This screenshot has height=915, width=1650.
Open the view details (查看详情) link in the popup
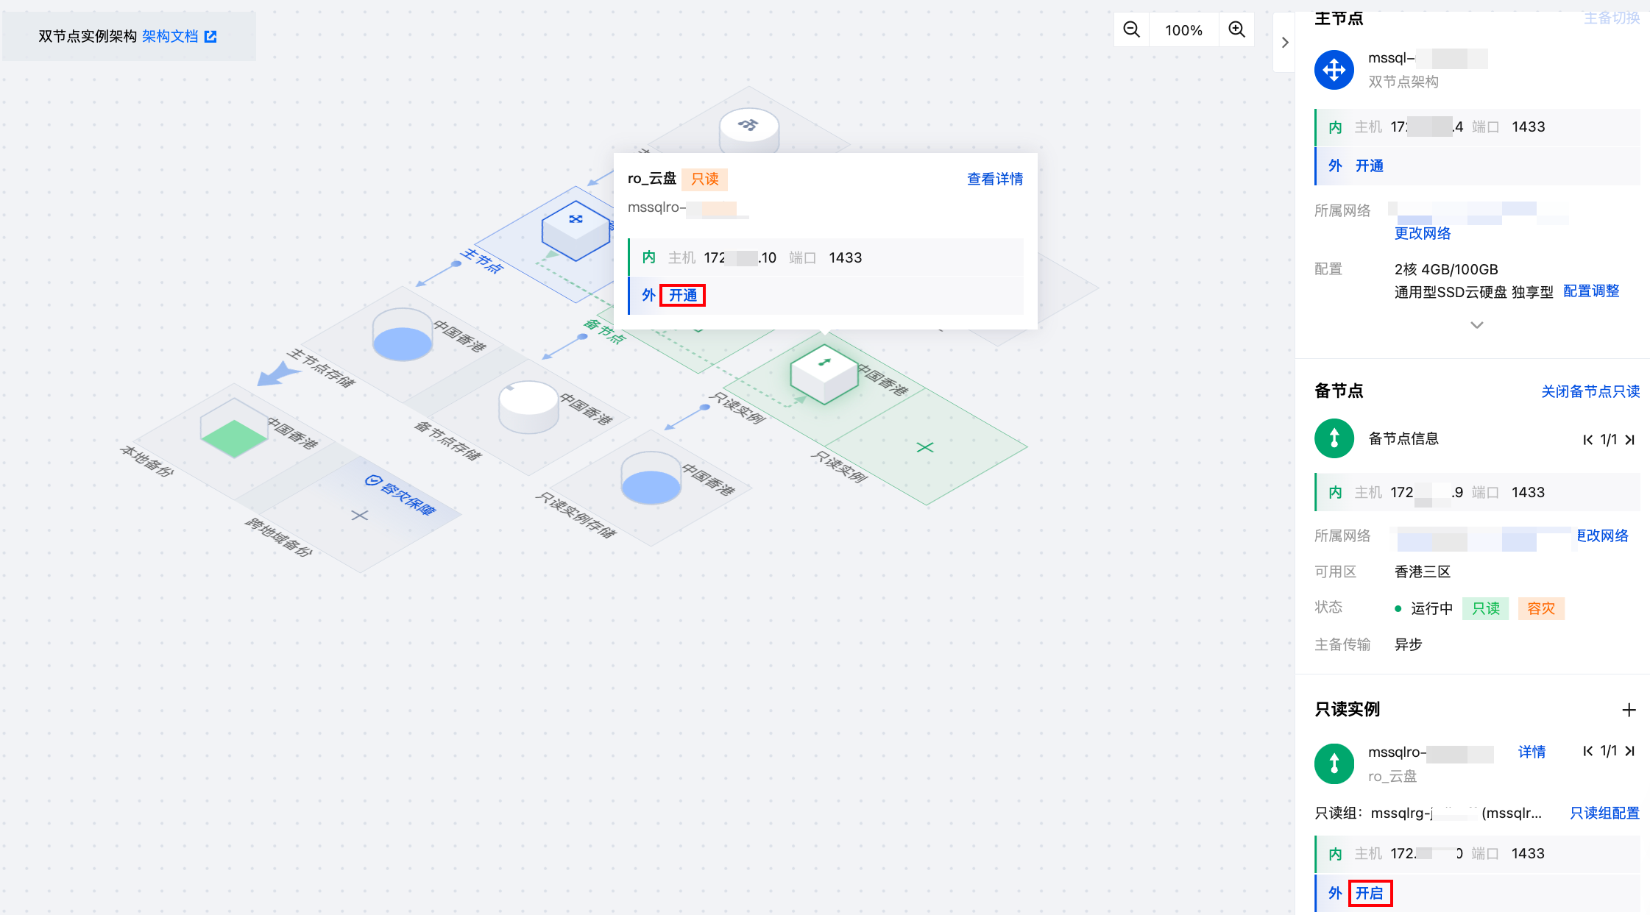994,179
